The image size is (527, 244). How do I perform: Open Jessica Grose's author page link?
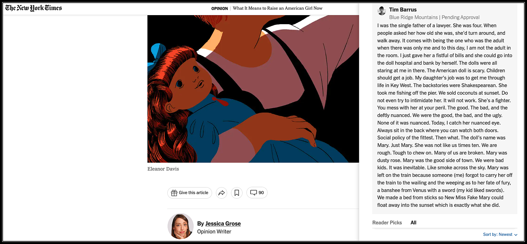[223, 224]
